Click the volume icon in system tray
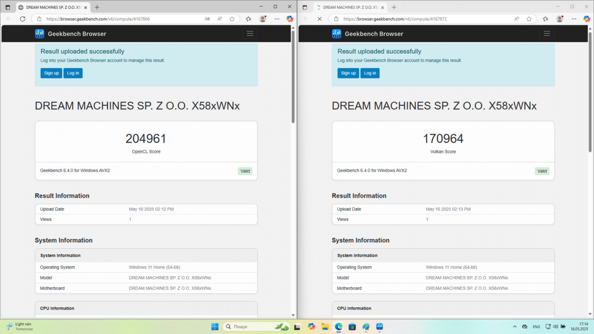Viewport: 594px width, 334px height. 556,326
